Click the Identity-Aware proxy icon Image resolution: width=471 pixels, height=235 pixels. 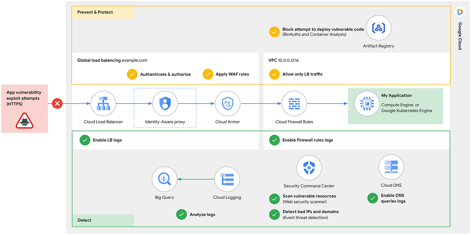(165, 104)
